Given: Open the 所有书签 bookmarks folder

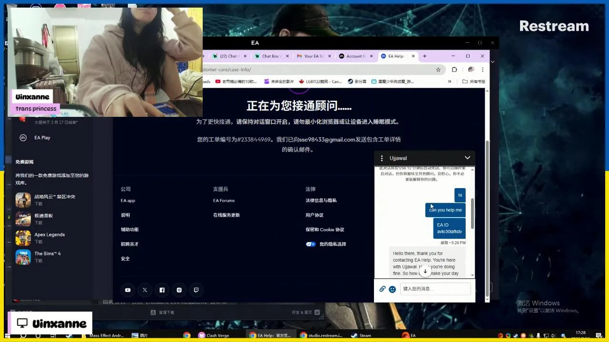Looking at the screenshot, I should [x=474, y=81].
